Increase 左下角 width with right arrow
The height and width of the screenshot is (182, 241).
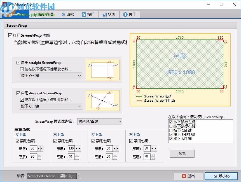[118, 148]
